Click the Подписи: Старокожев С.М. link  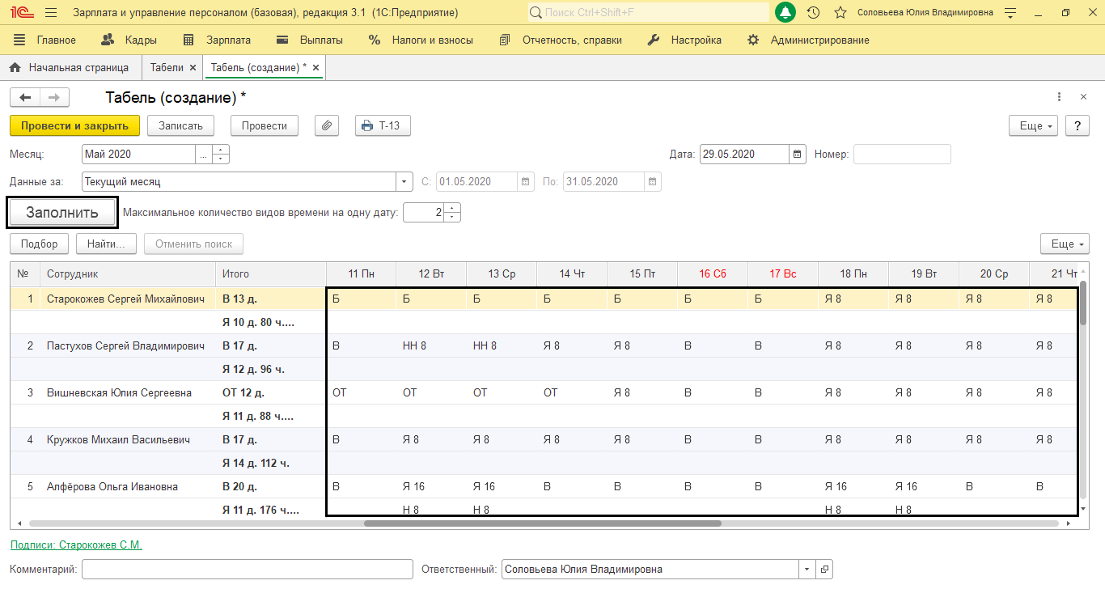(x=76, y=545)
